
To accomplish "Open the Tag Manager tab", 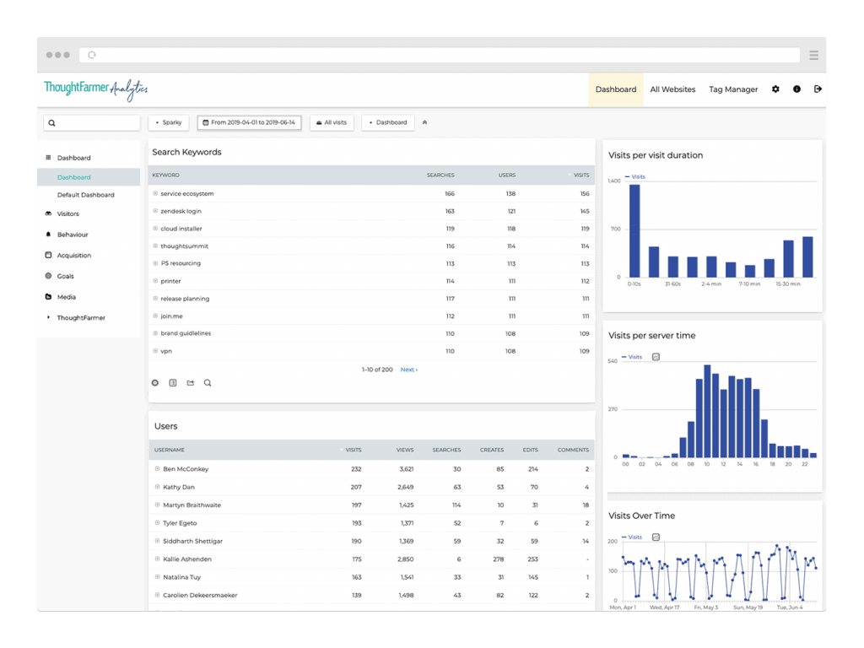I will [733, 89].
